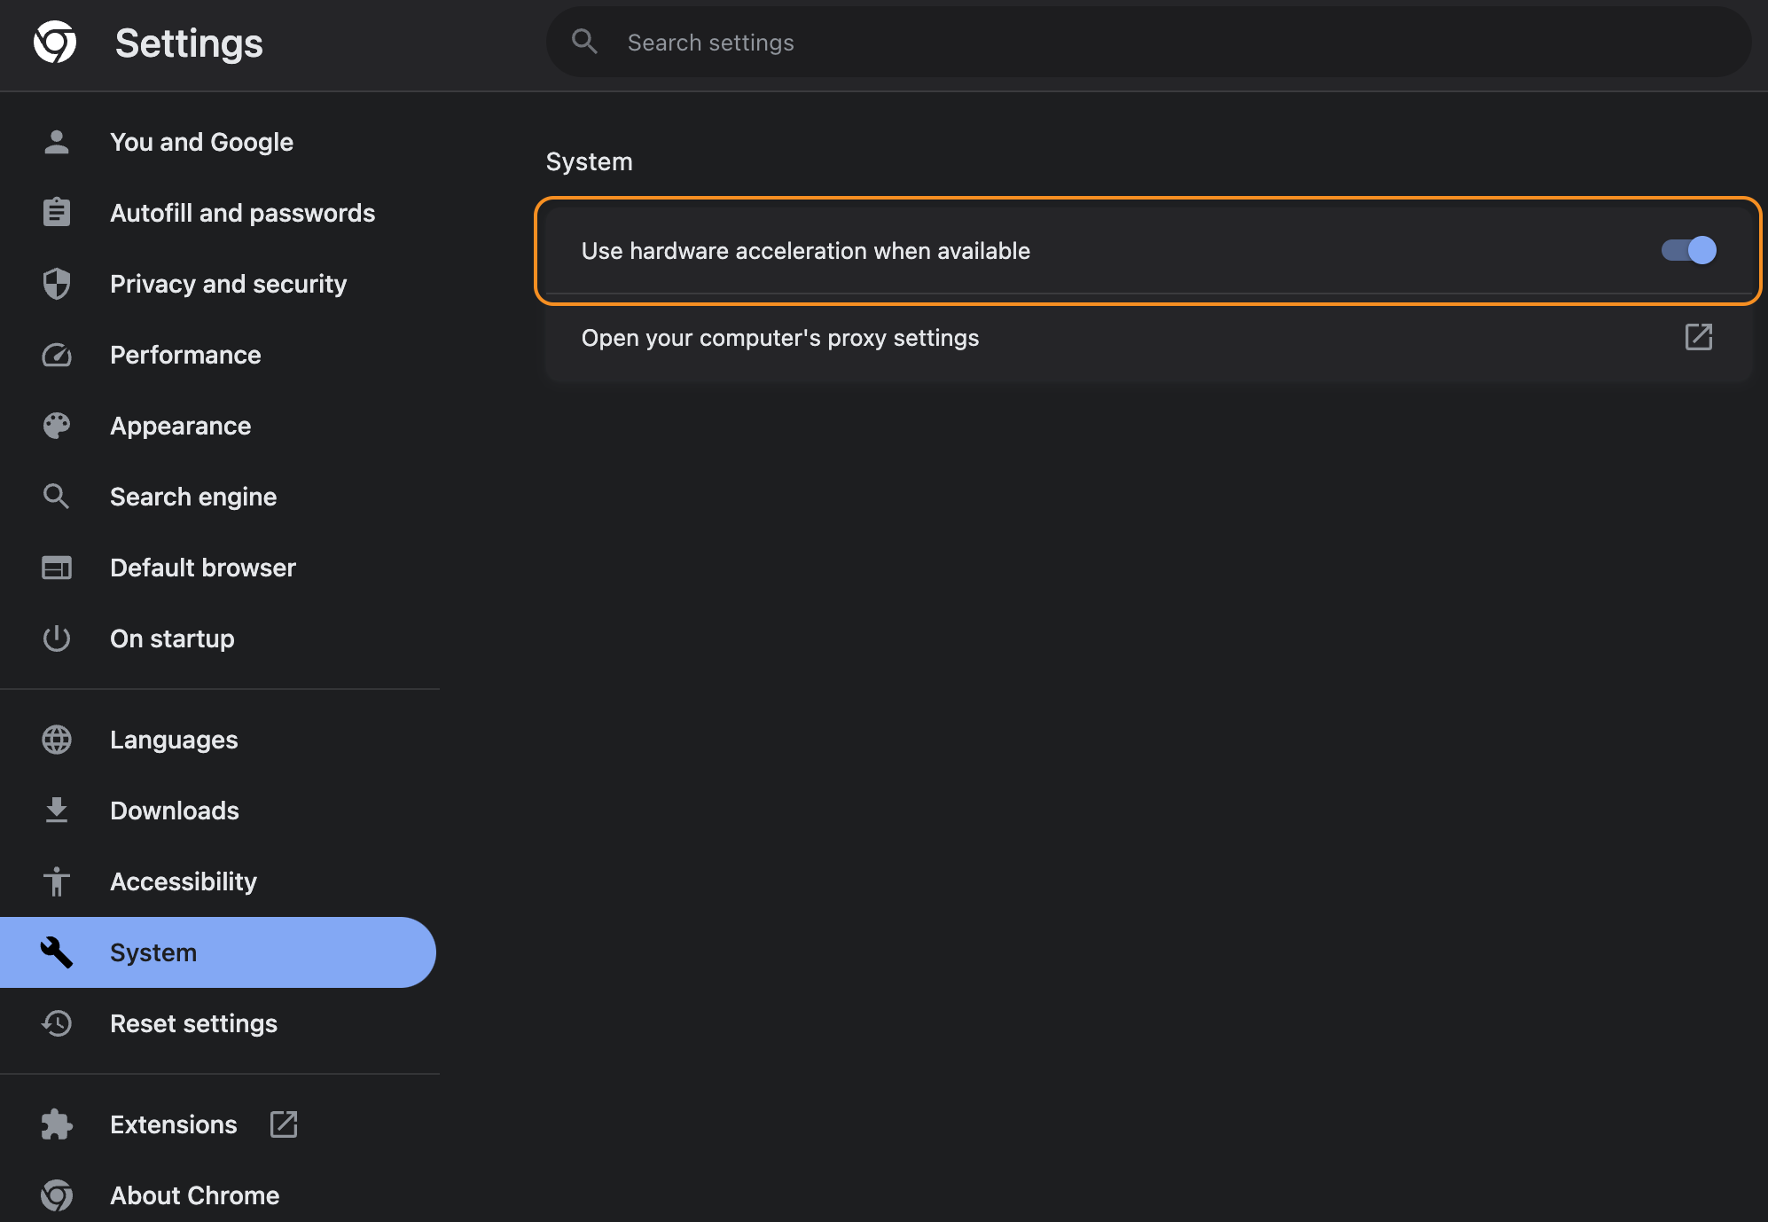1768x1222 pixels.
Task: Click the globe icon for Languages
Action: 57,740
